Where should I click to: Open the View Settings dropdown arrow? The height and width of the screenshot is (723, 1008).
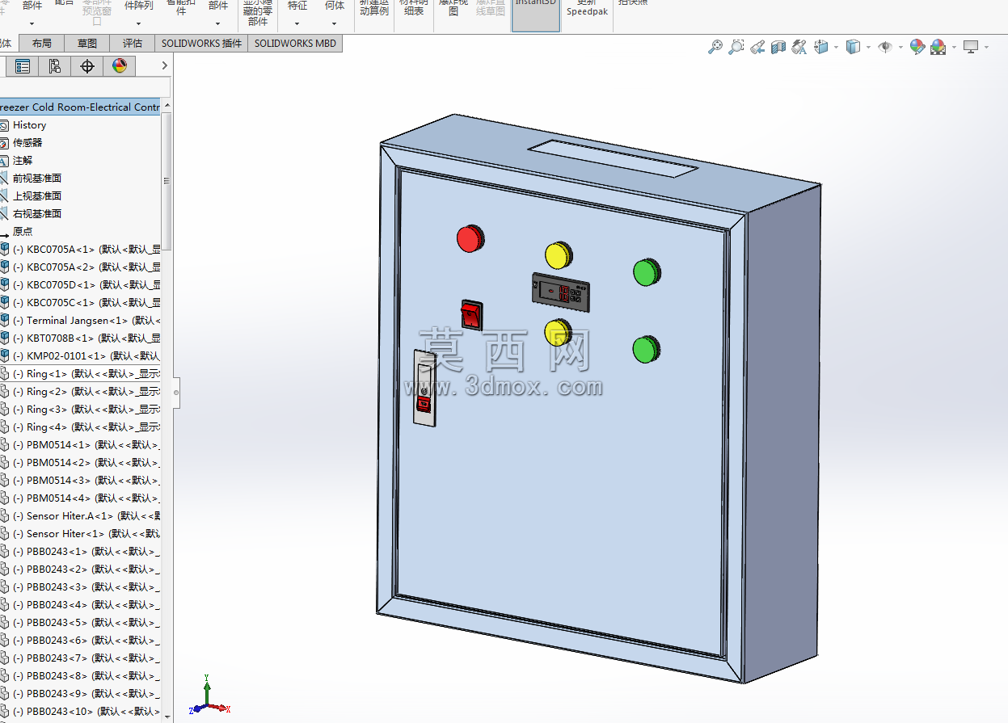(x=986, y=48)
